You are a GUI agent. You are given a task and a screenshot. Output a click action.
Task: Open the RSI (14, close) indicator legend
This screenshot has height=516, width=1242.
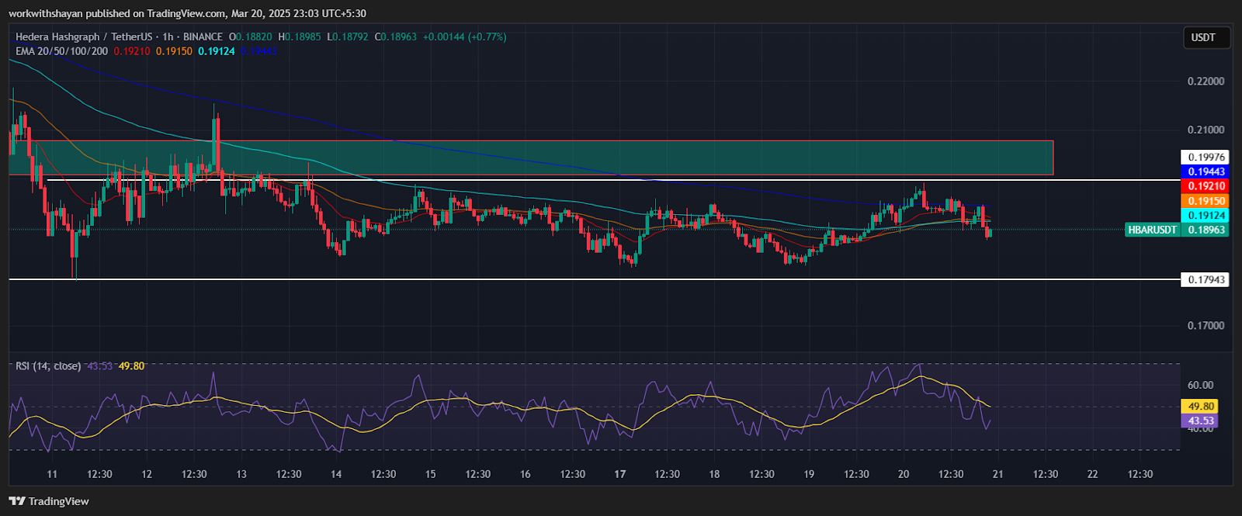pyautogui.click(x=48, y=365)
